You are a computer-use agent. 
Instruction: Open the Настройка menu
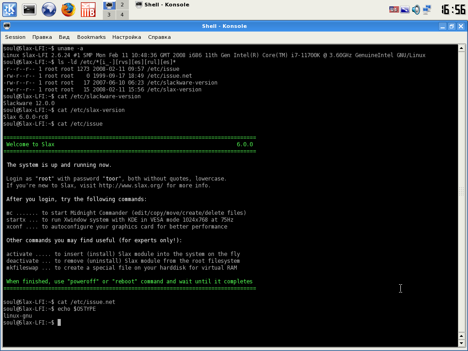tap(127, 37)
